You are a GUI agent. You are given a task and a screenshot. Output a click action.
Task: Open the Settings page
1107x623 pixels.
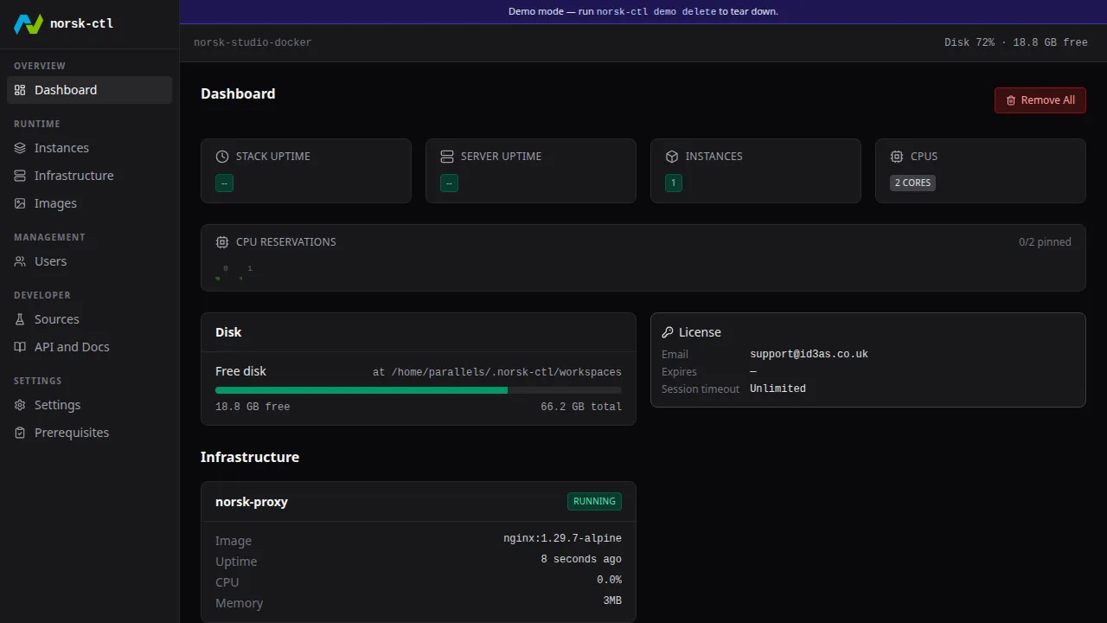tap(90, 405)
